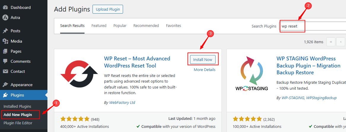Click the Pages icon in sidebar
The height and width of the screenshot is (132, 346).
coord(5,51)
